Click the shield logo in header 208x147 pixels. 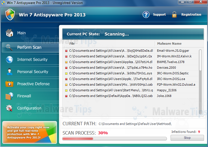(x=10, y=14)
